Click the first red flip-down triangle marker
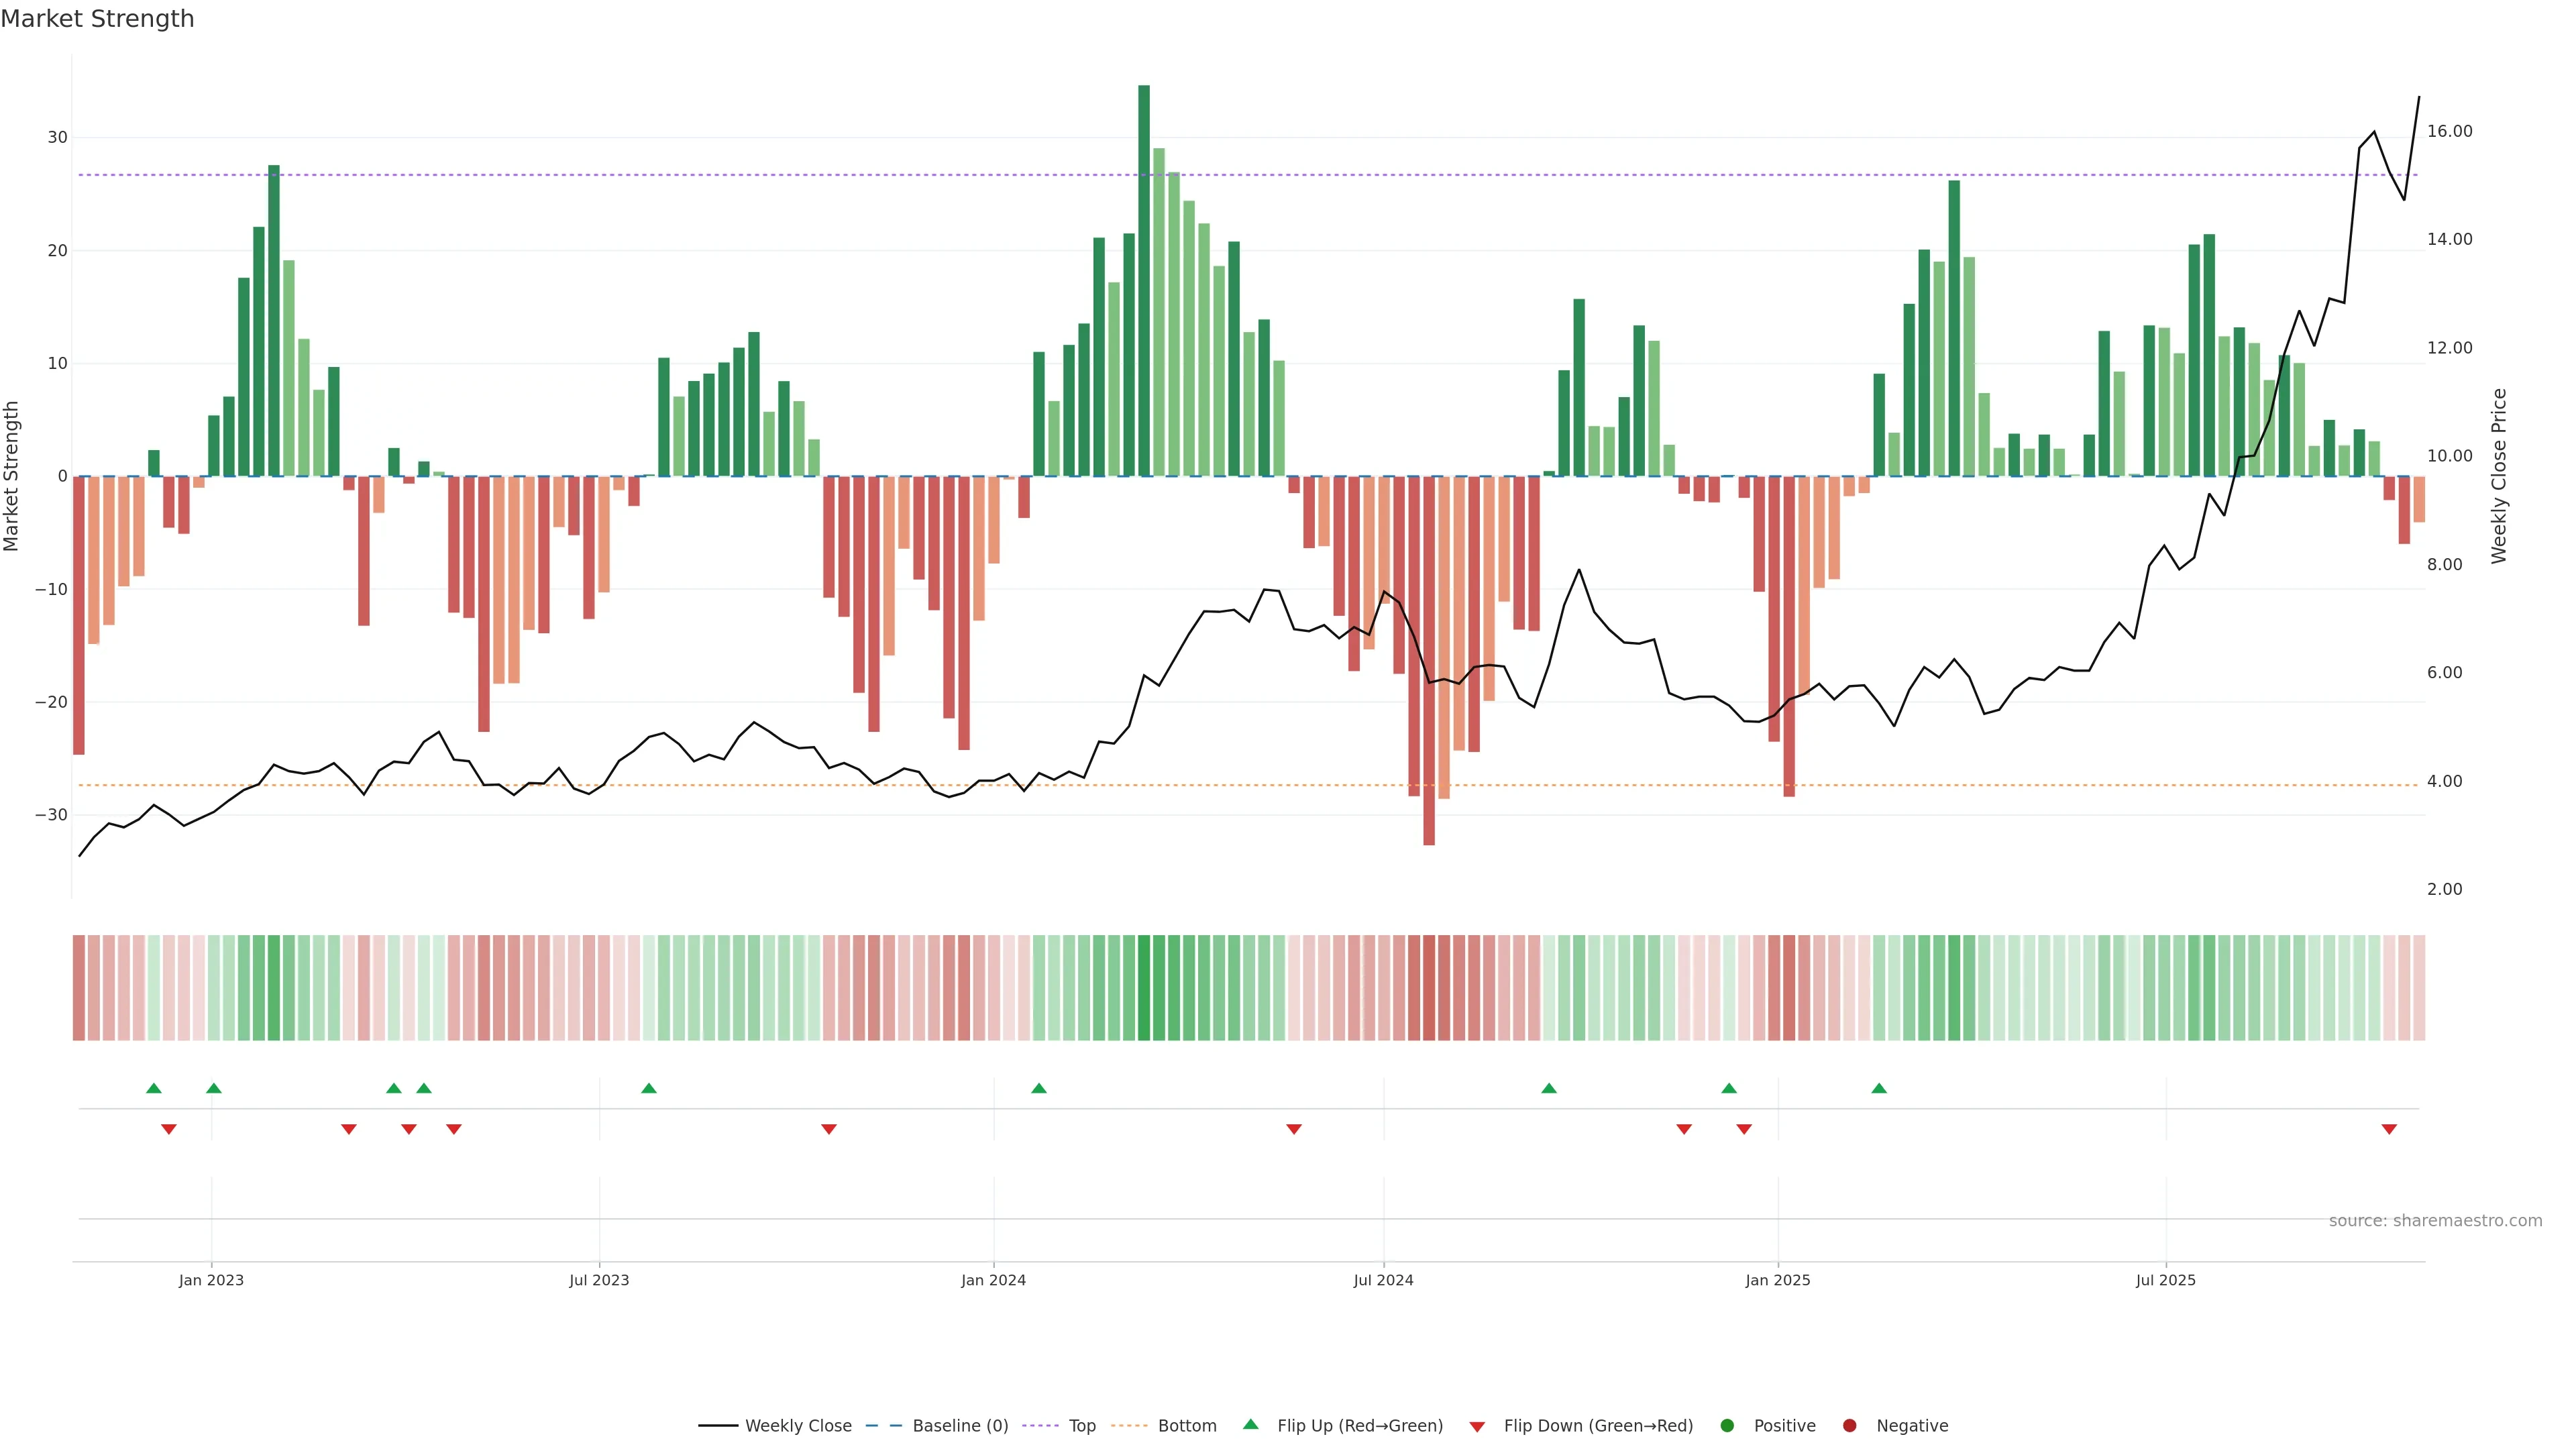The image size is (2576, 1449). point(168,1129)
